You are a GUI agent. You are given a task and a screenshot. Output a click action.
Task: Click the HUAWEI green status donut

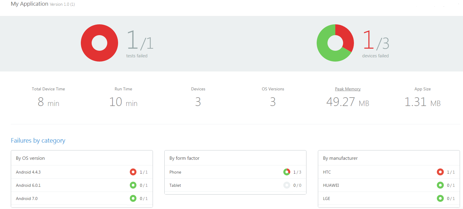(x=440, y=185)
